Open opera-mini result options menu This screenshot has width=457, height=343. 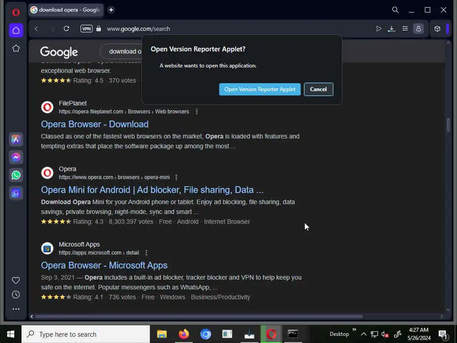[176, 177]
